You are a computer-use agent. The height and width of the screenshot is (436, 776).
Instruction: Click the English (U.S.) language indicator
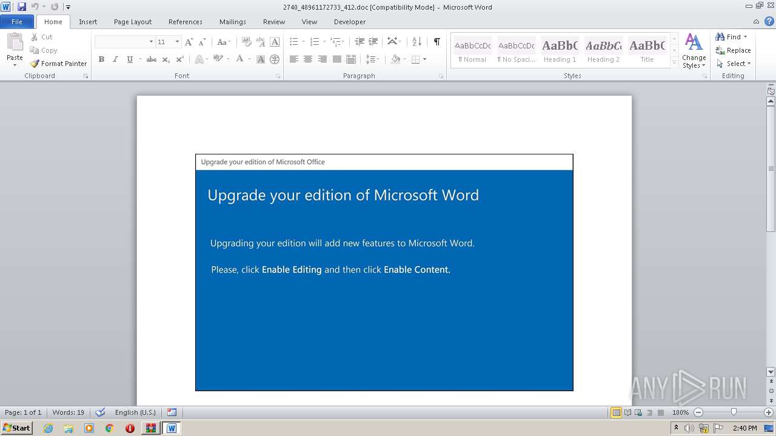tap(135, 412)
